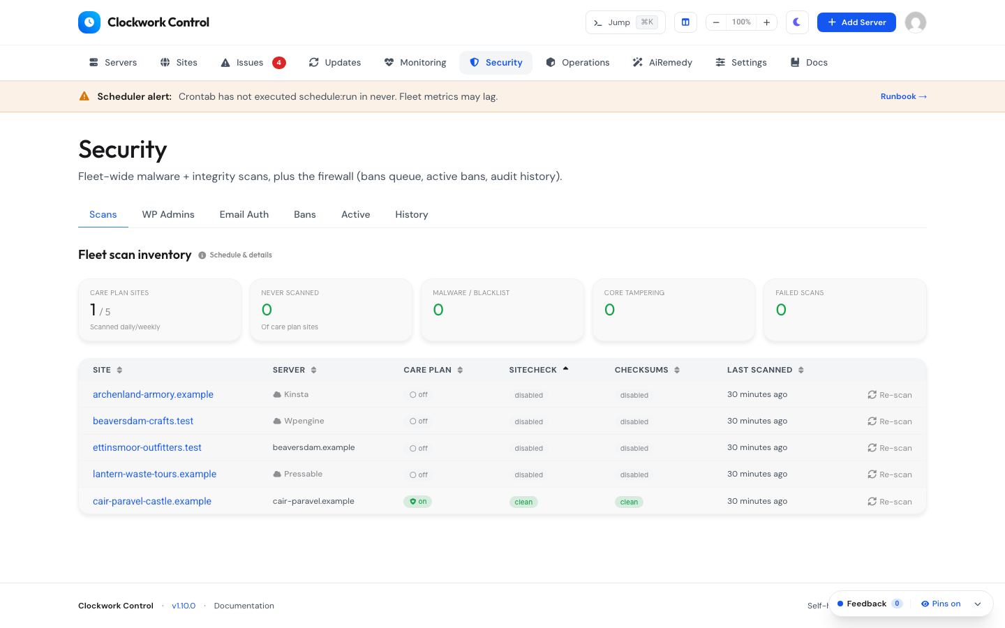Viewport: 1005px width, 628px height.
Task: Toggle the Pins on eye control
Action: (x=941, y=604)
